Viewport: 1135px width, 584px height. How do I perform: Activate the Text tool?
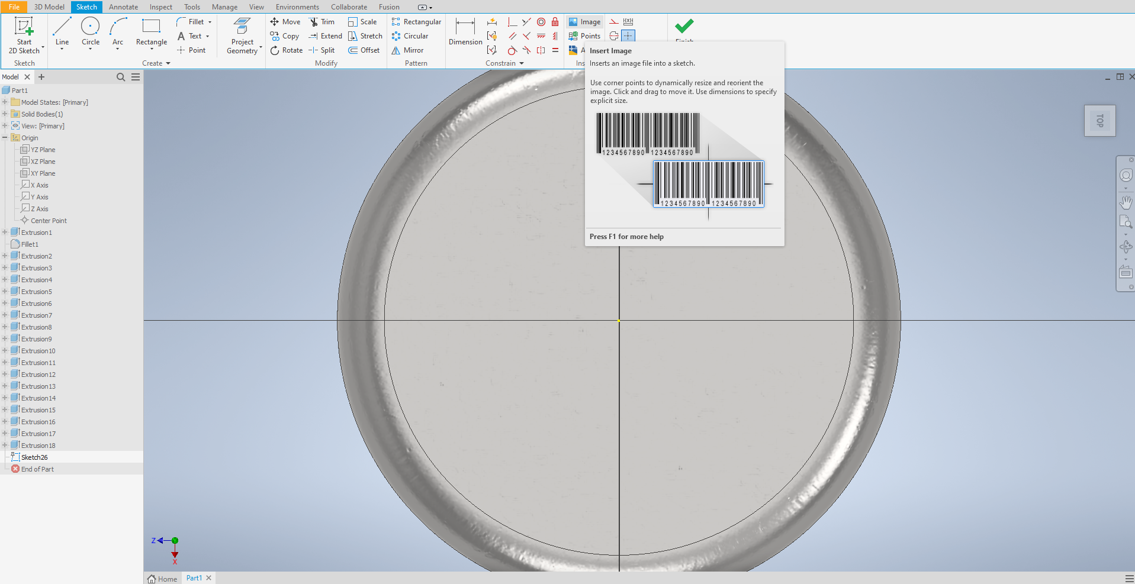(189, 36)
